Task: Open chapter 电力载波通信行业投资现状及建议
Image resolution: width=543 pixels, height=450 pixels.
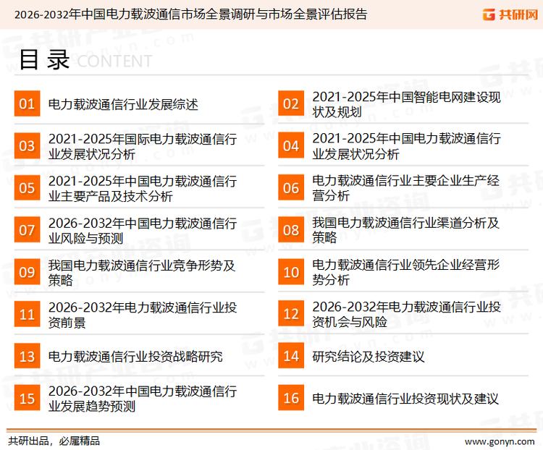Action: click(405, 399)
